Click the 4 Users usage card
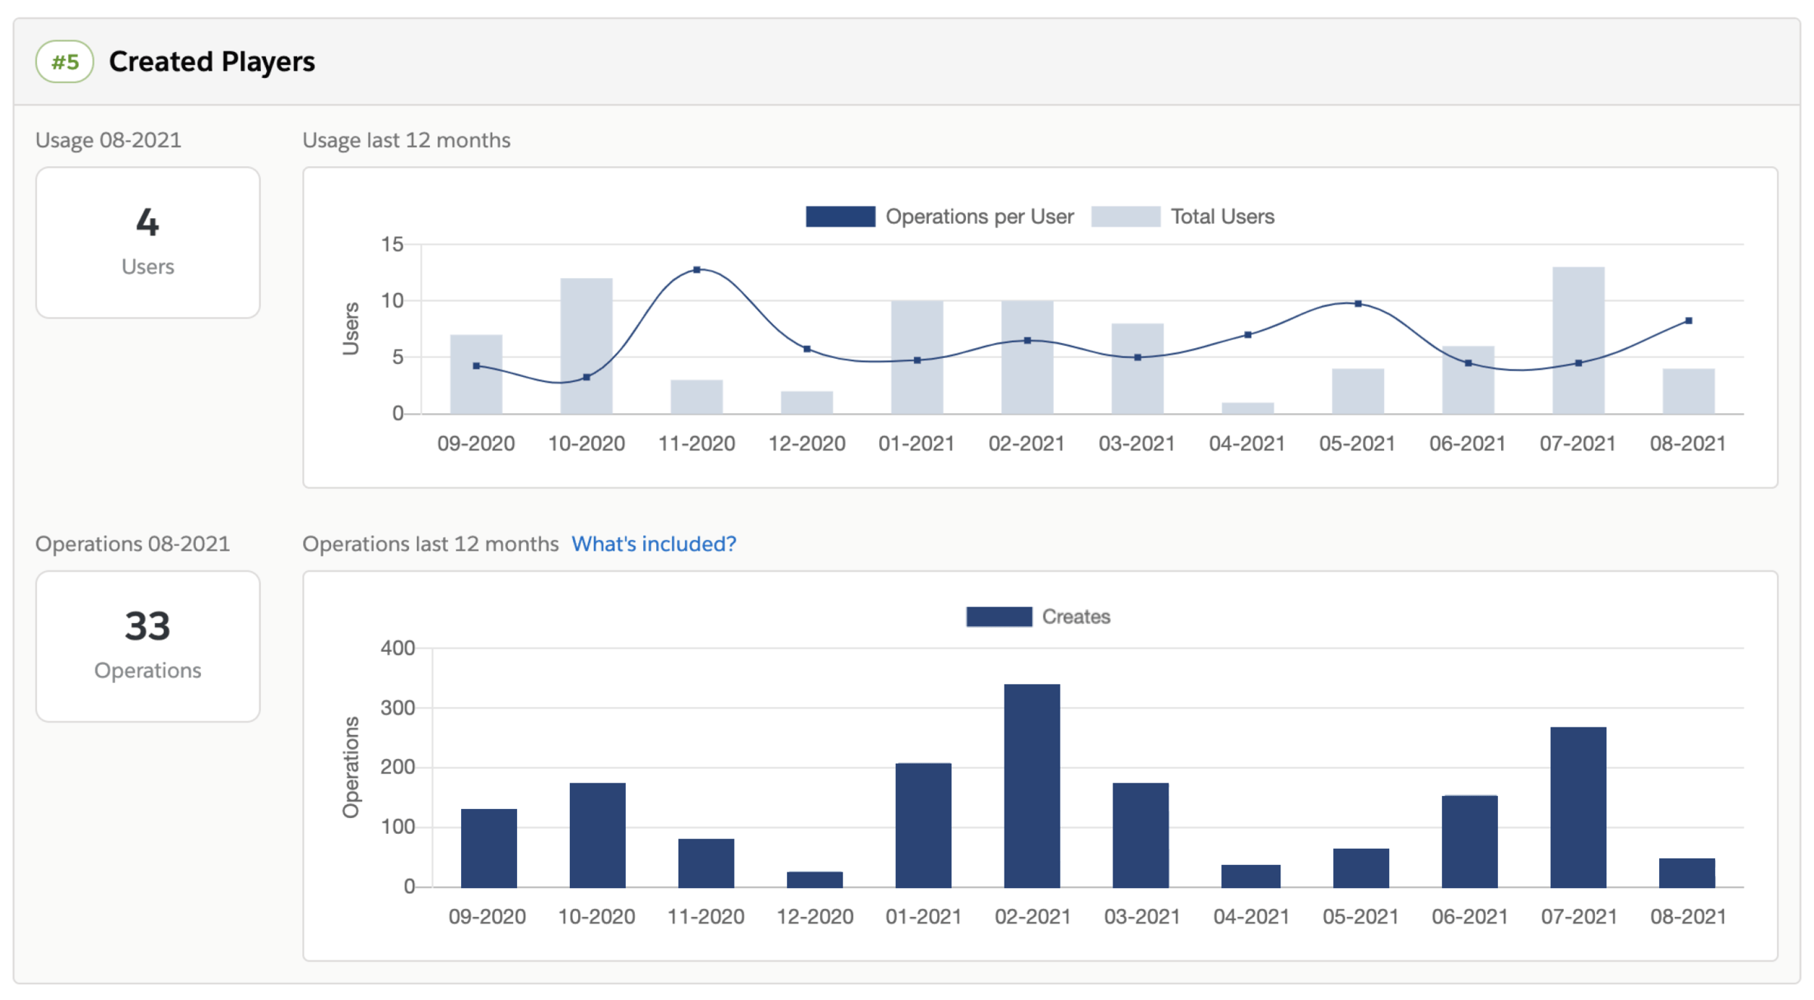The height and width of the screenshot is (1000, 1814). (x=148, y=242)
